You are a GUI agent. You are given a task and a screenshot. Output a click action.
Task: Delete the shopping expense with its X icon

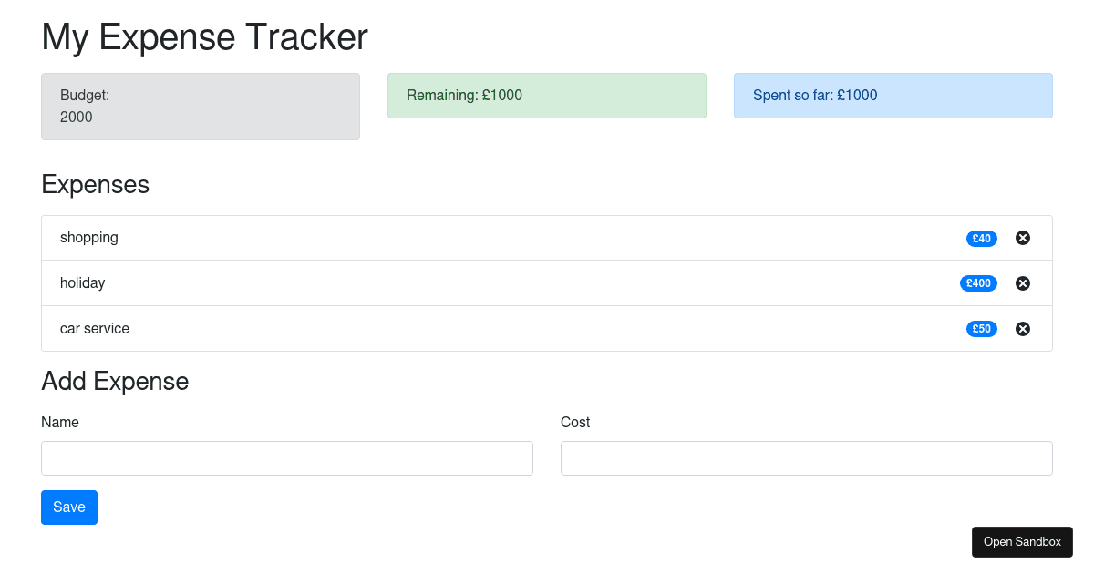coord(1022,238)
